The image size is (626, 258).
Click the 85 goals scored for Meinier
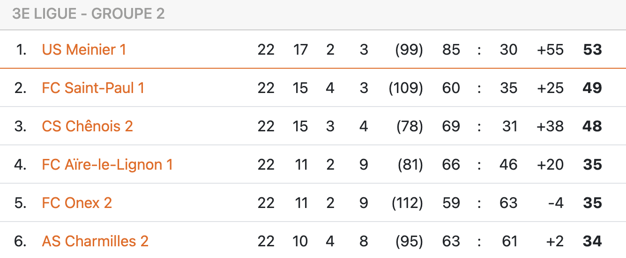[451, 50]
